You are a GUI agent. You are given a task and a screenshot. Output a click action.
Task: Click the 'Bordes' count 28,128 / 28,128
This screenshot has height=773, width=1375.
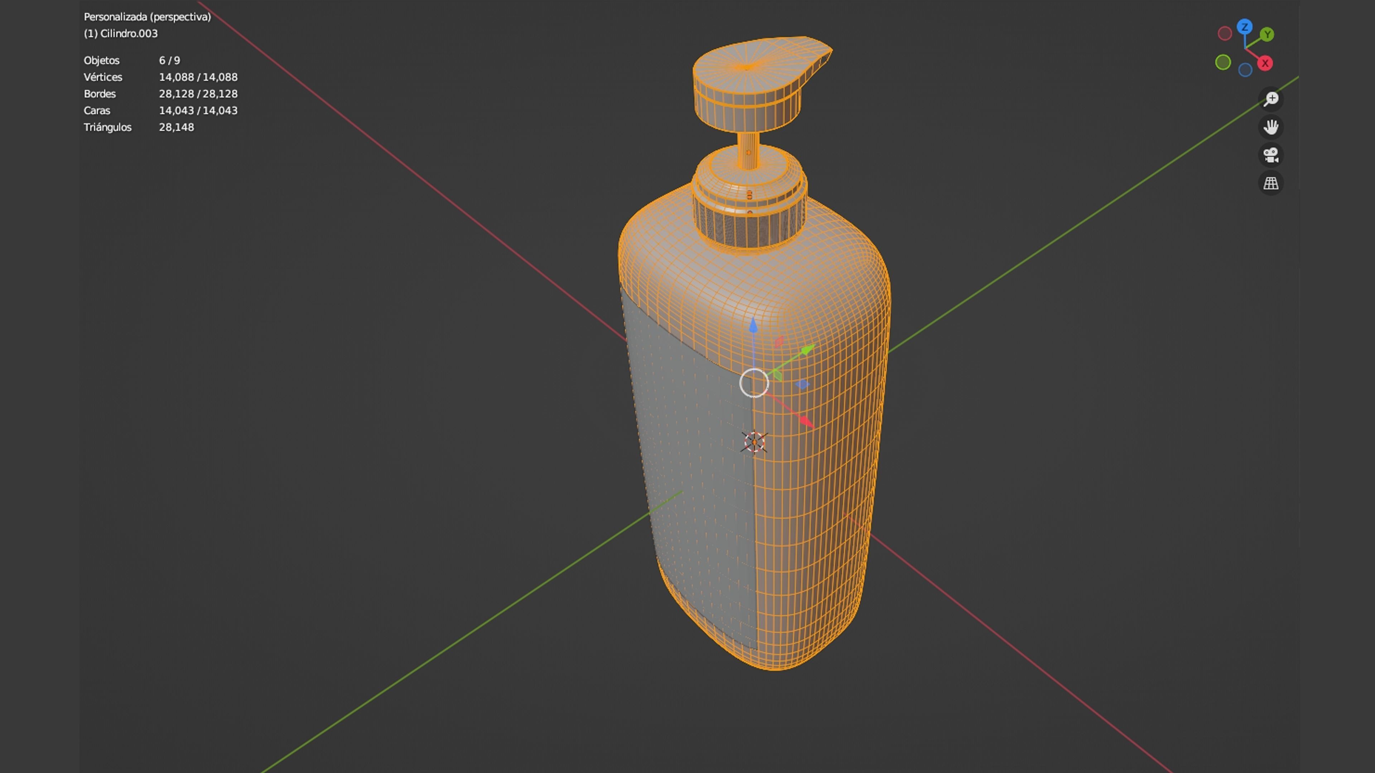(198, 94)
